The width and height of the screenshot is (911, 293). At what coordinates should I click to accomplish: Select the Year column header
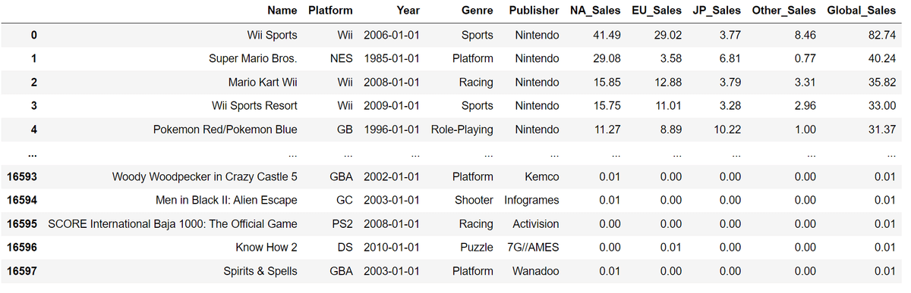click(x=408, y=11)
